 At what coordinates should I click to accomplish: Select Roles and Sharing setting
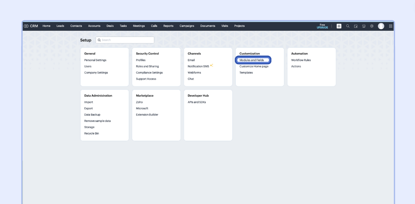pos(147,66)
